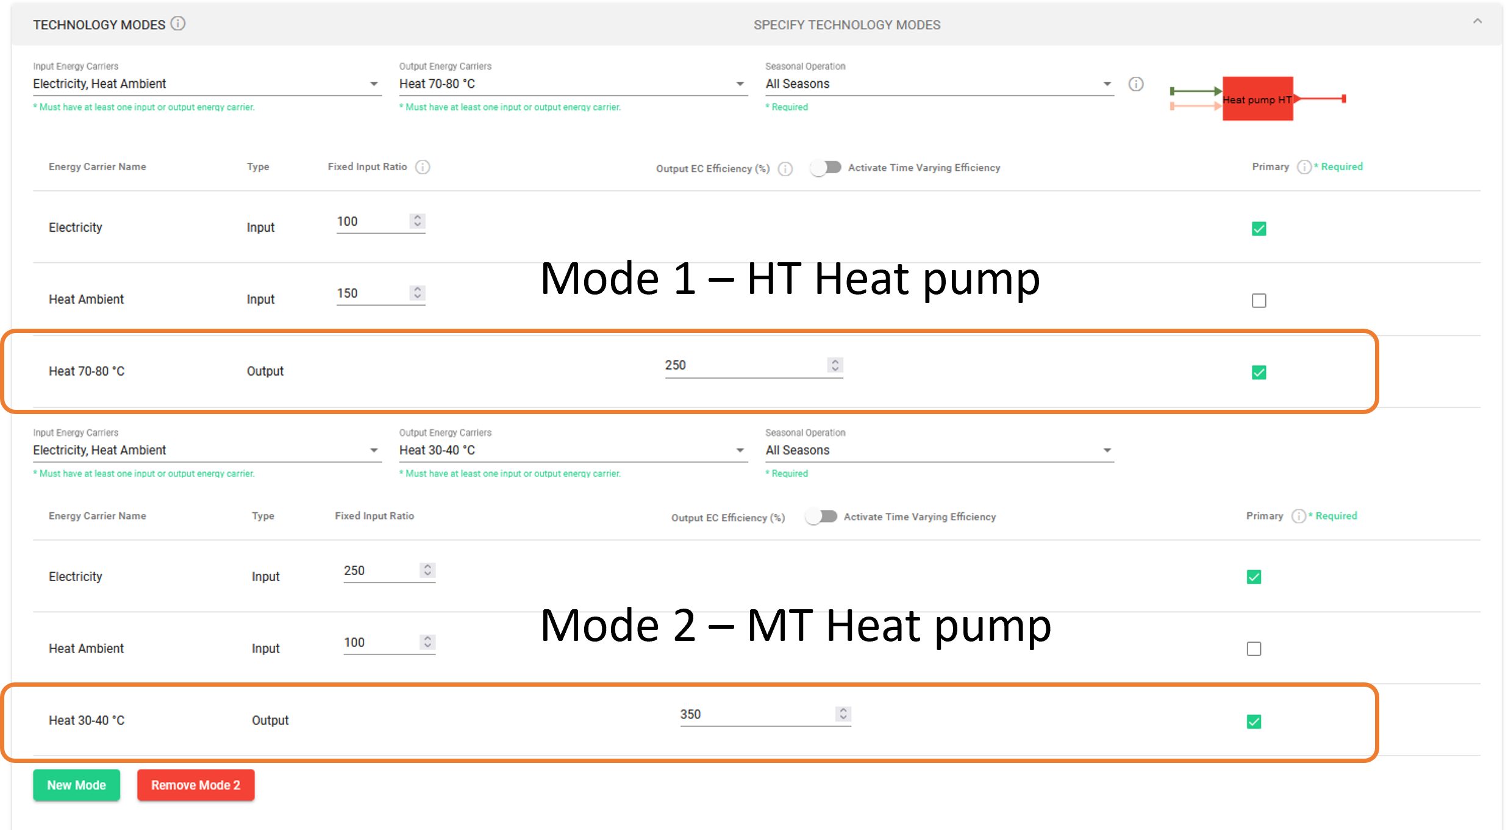The image size is (1511, 830).
Task: Enable Time Varying Efficiency toggle in Mode 1
Action: (826, 168)
